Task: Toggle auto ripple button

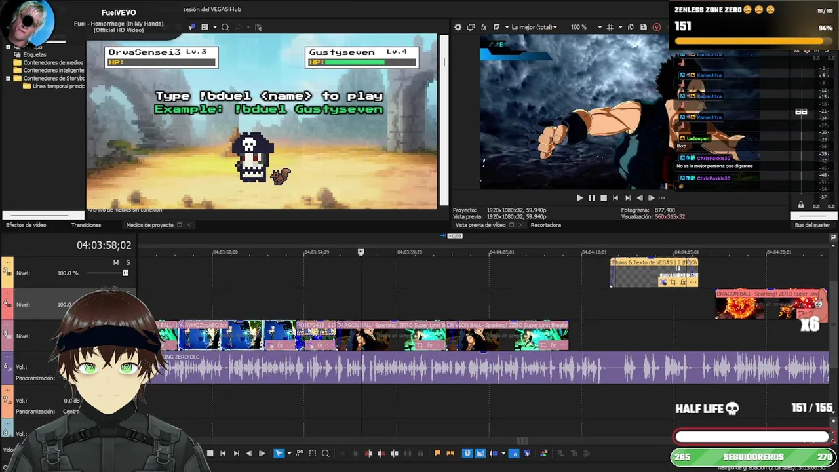Action: tap(494, 453)
